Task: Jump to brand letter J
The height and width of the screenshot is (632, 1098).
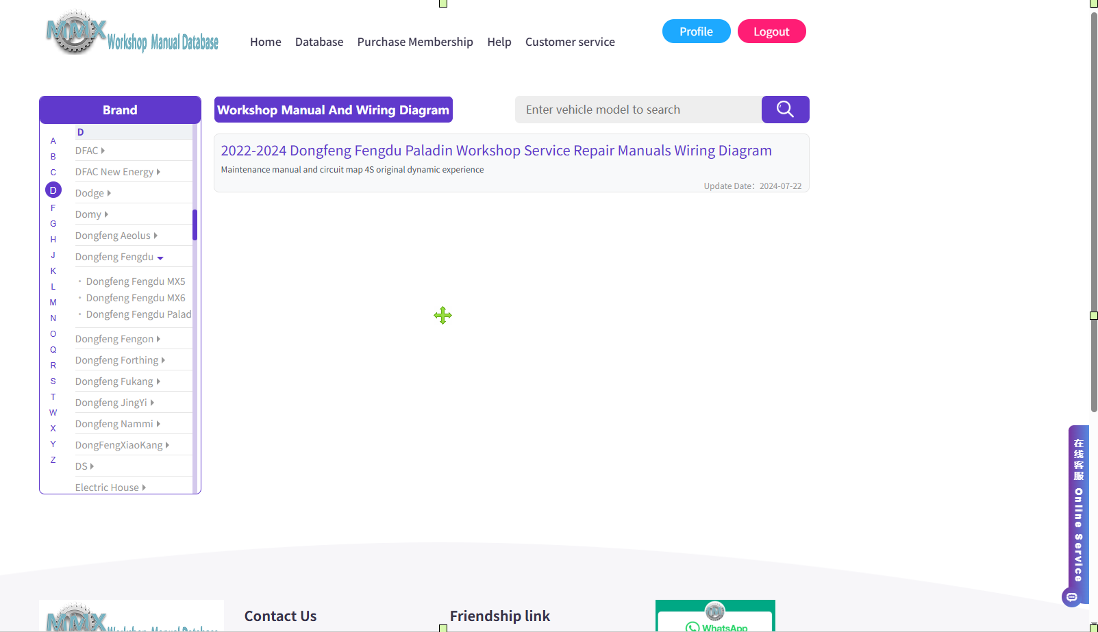Action: point(53,255)
